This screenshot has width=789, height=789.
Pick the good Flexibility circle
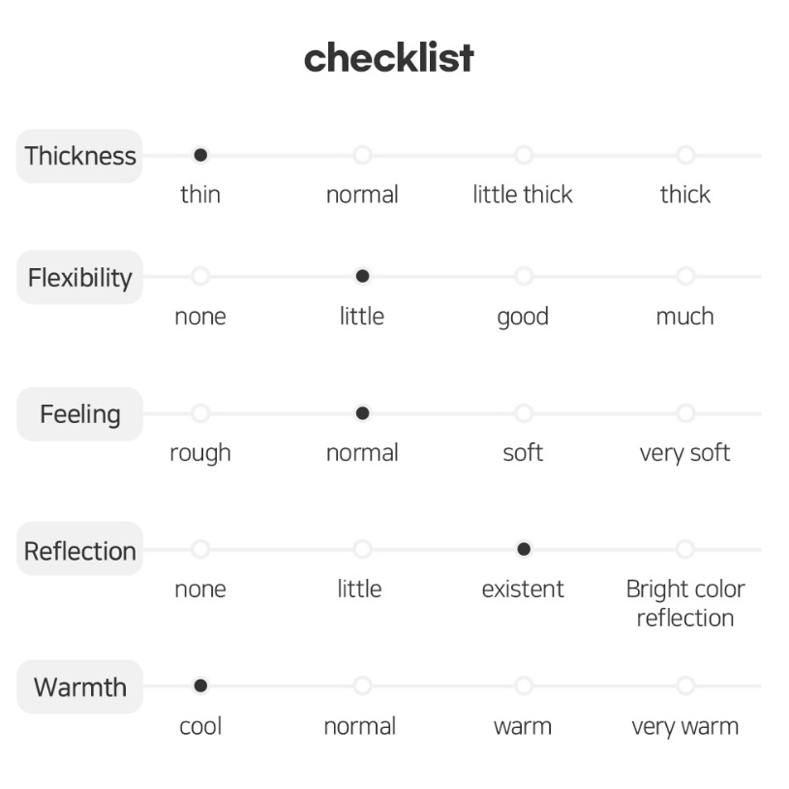tap(524, 276)
